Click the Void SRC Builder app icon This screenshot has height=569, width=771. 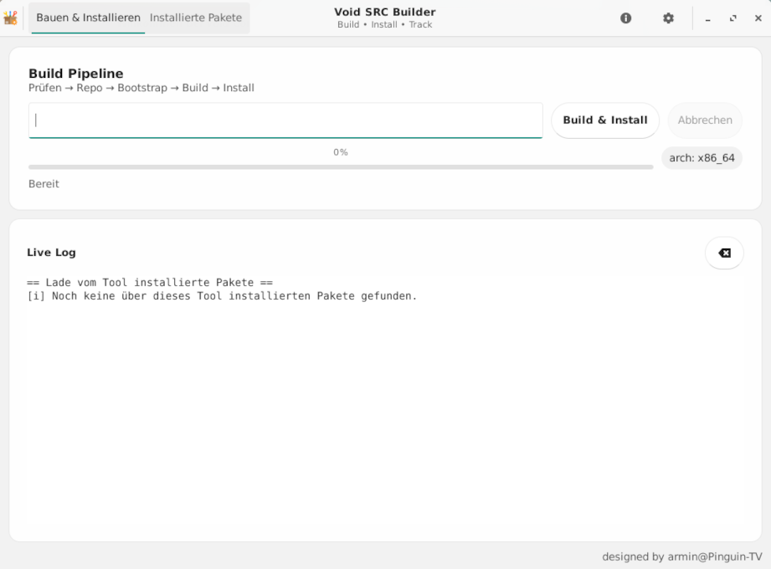click(x=11, y=18)
